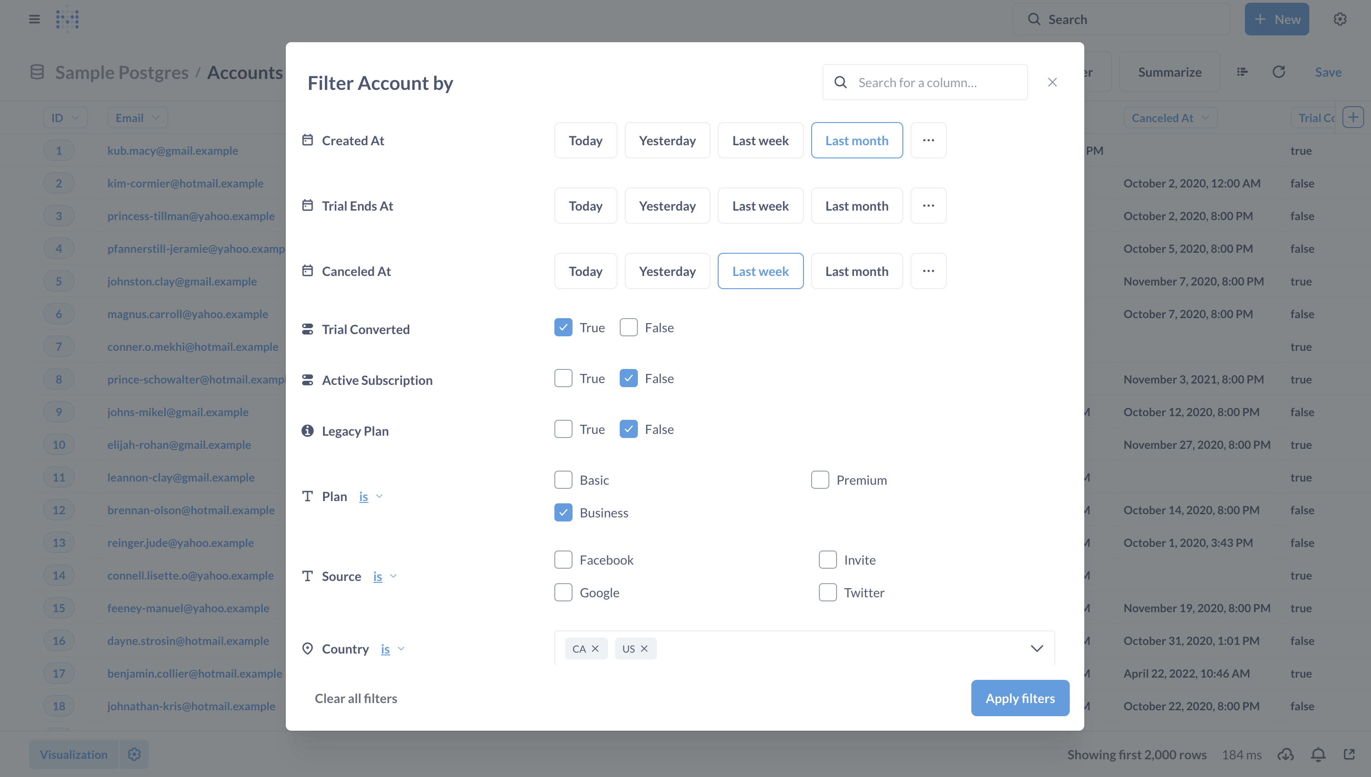Click Clear all filters link
Image resolution: width=1371 pixels, height=777 pixels.
(x=356, y=698)
